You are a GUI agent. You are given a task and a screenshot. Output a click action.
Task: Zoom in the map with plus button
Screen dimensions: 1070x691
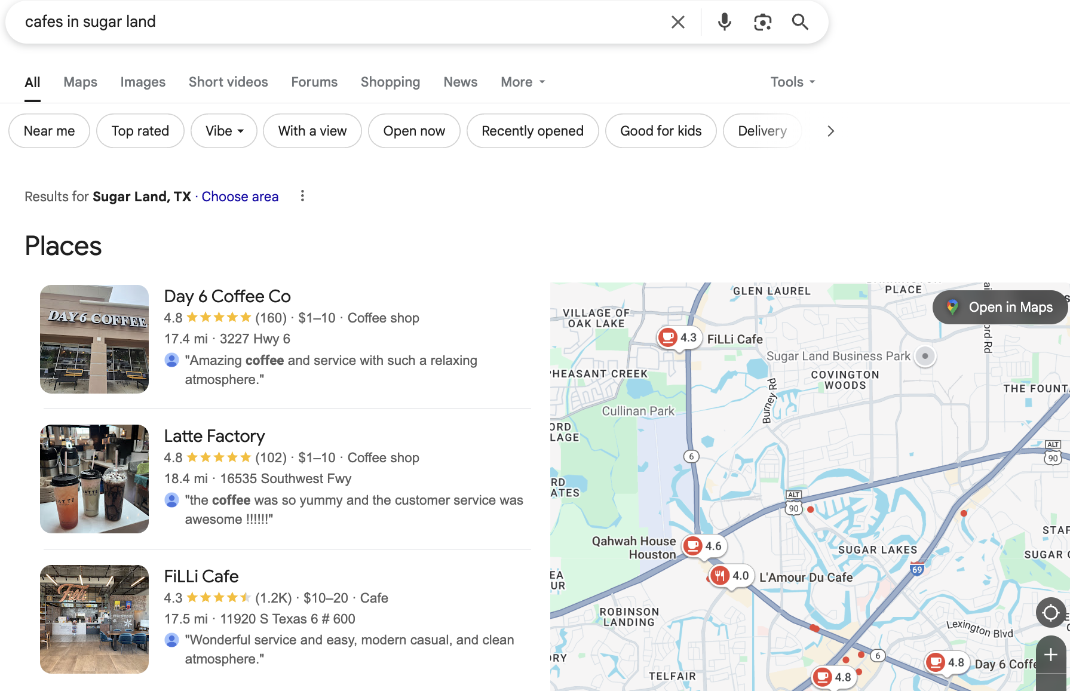[1051, 655]
